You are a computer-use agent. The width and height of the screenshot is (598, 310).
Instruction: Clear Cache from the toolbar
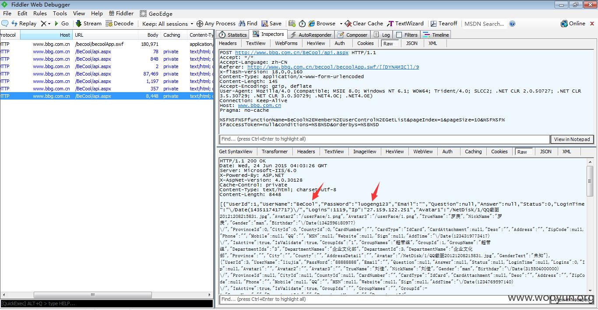364,24
